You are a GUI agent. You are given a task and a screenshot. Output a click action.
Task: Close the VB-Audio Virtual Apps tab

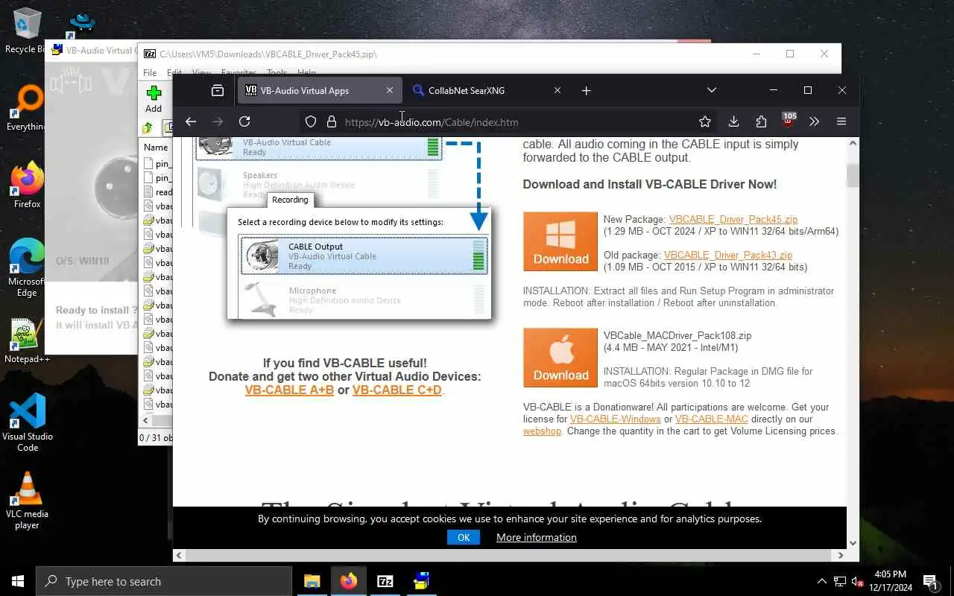(x=389, y=90)
